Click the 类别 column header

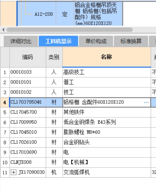tap(54, 57)
